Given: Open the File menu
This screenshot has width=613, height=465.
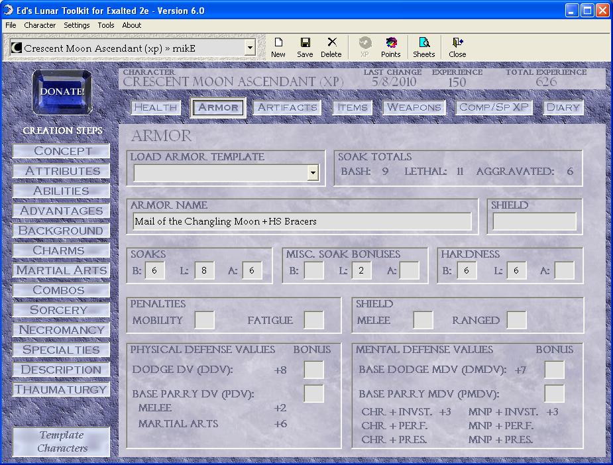Looking at the screenshot, I should coord(11,25).
